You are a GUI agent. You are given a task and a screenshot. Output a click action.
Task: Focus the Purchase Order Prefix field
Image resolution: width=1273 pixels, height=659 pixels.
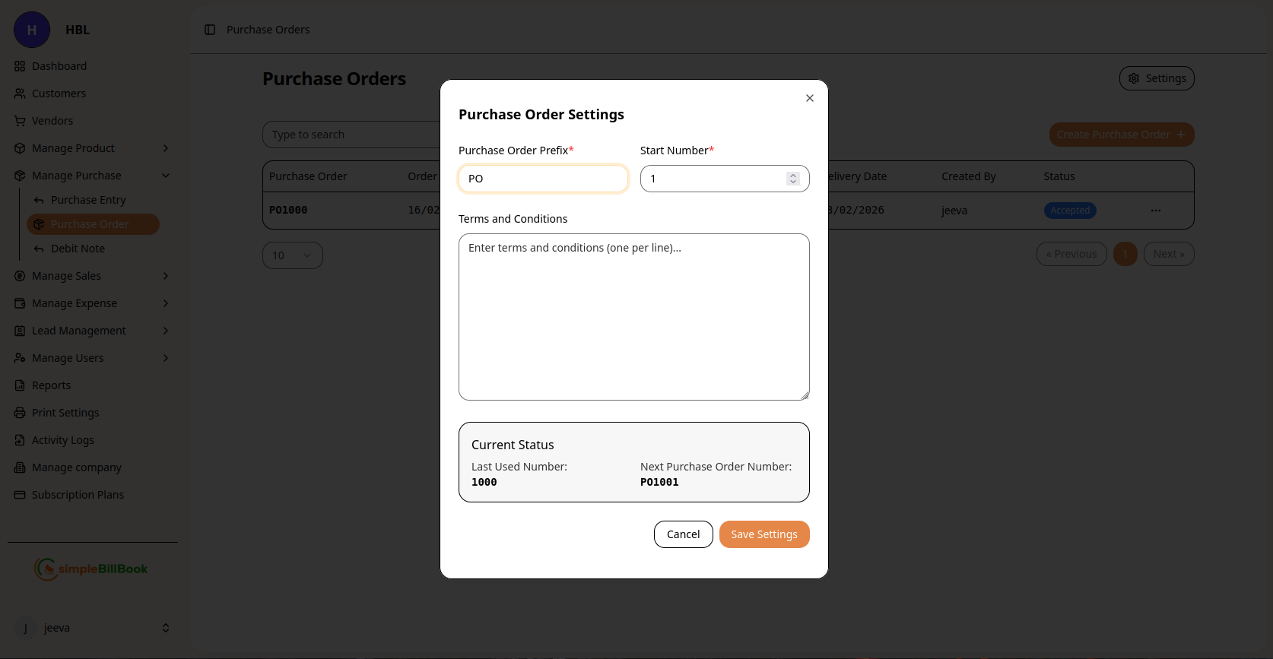[543, 179]
